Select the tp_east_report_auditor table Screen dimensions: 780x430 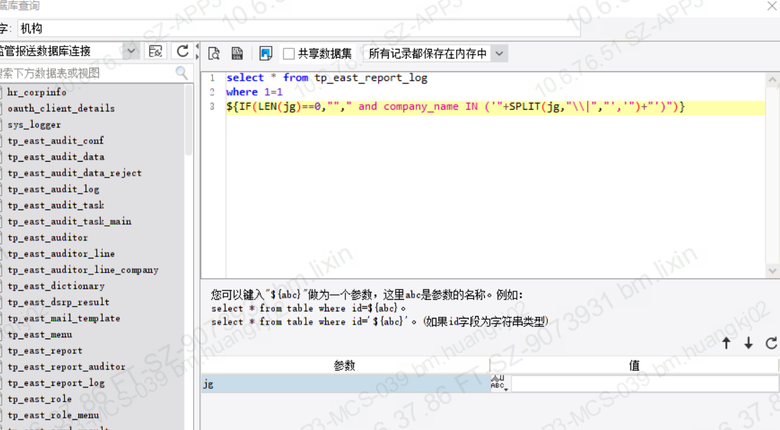click(66, 367)
